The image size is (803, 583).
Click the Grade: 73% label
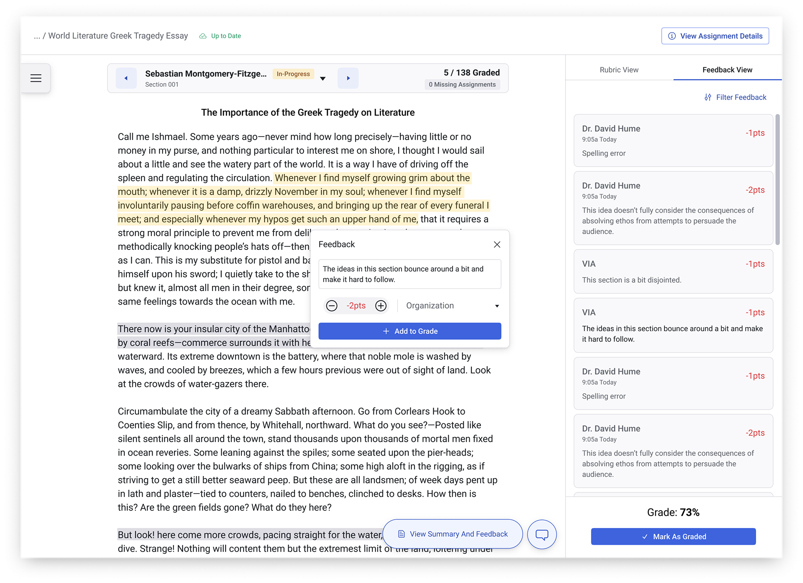673,512
